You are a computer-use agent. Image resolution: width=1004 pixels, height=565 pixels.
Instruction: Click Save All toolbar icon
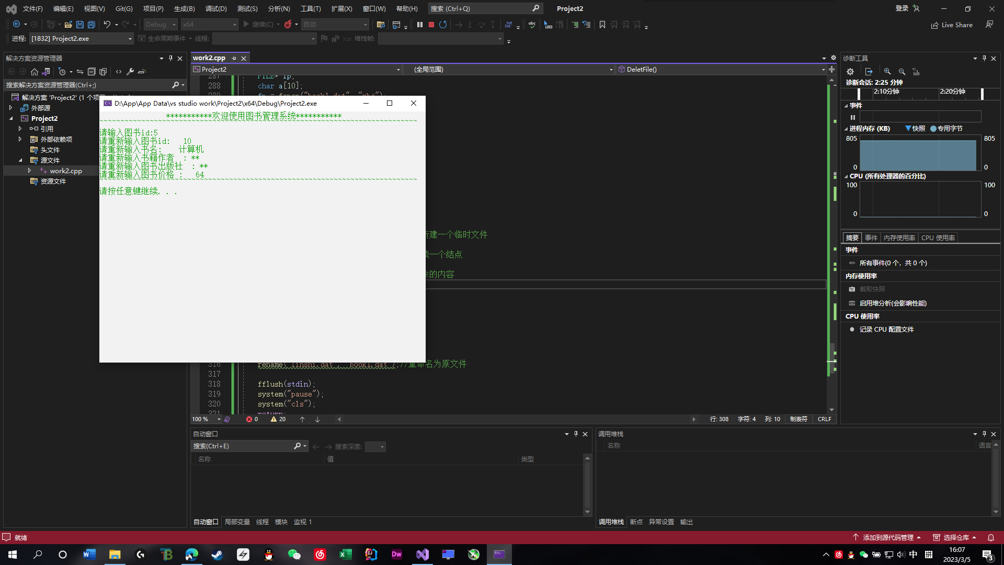tap(92, 25)
